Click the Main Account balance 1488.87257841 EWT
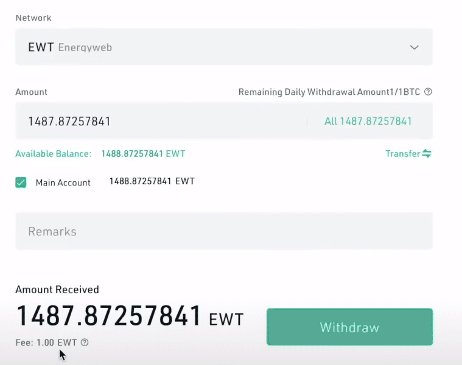 click(152, 181)
